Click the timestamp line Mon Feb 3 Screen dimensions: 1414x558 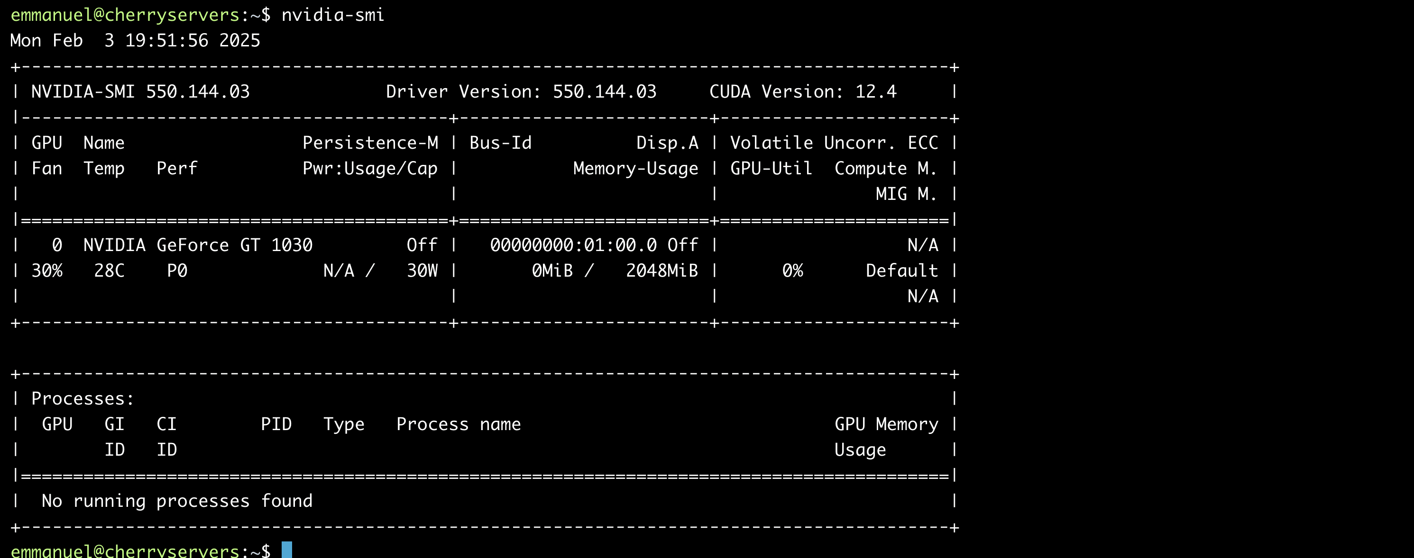[135, 41]
